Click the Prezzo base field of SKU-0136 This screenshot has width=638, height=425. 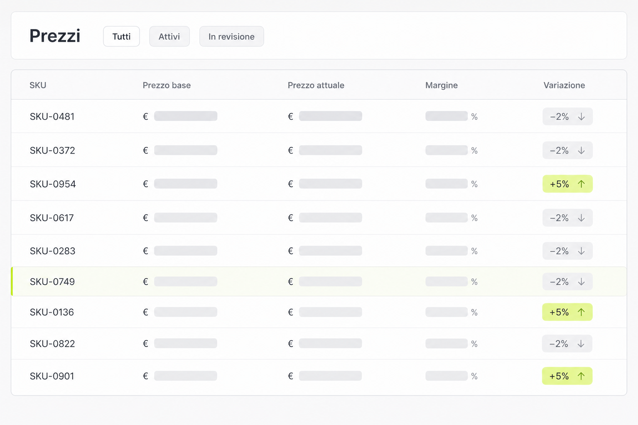coord(186,312)
